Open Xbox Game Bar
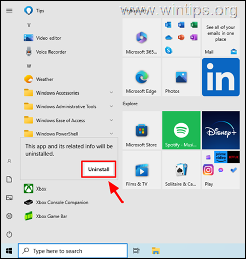Viewport: 246px width, 259px height. tap(68, 216)
